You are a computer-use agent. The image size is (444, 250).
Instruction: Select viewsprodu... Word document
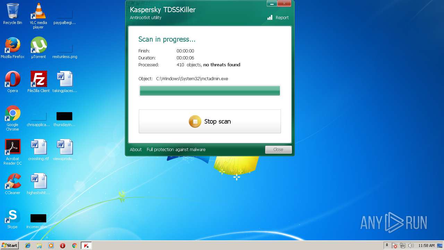click(65, 150)
